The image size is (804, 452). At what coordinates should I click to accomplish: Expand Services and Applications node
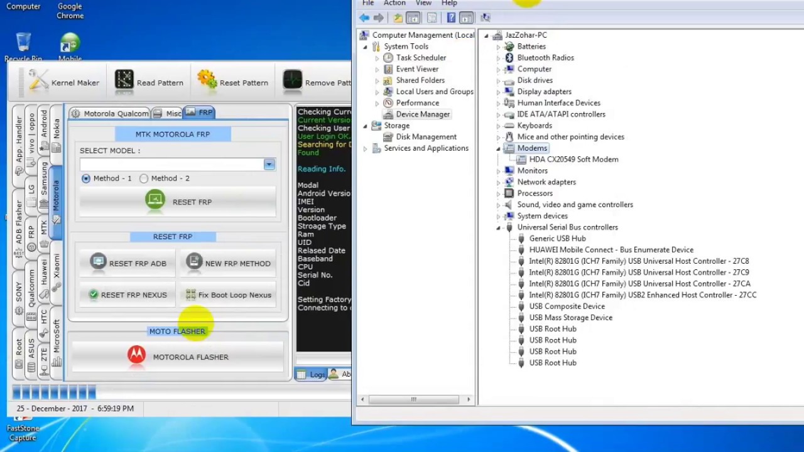(x=365, y=148)
